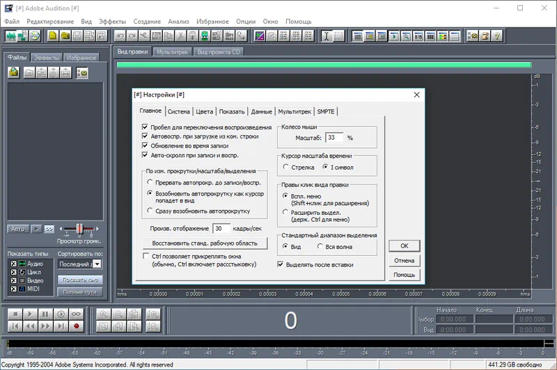Open the 'Мультитрек' tab in Настройки dialog
Image resolution: width=557 pixels, height=370 pixels.
[x=295, y=111]
